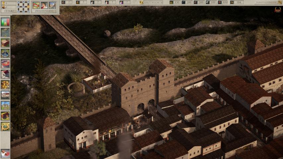Image resolution: width=283 pixels, height=159 pixels.
Task: Click the statistics bar chart icon
Action: (5, 22)
